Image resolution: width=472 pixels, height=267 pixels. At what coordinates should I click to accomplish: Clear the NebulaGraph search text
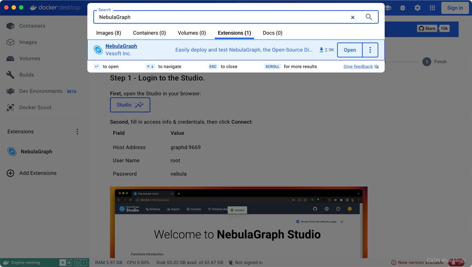353,17
